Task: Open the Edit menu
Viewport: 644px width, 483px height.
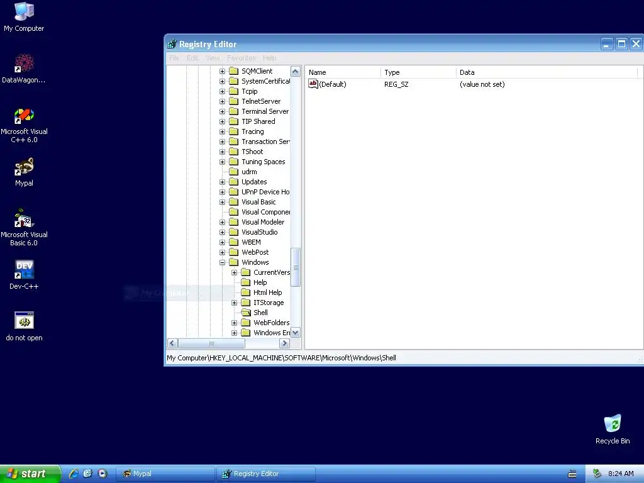Action: click(192, 58)
